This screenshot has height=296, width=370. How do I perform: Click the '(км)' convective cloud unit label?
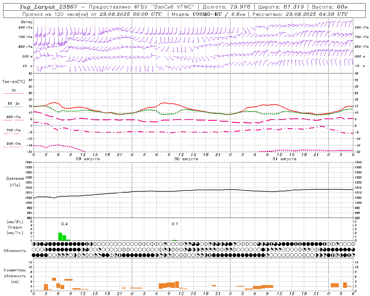point(15,281)
